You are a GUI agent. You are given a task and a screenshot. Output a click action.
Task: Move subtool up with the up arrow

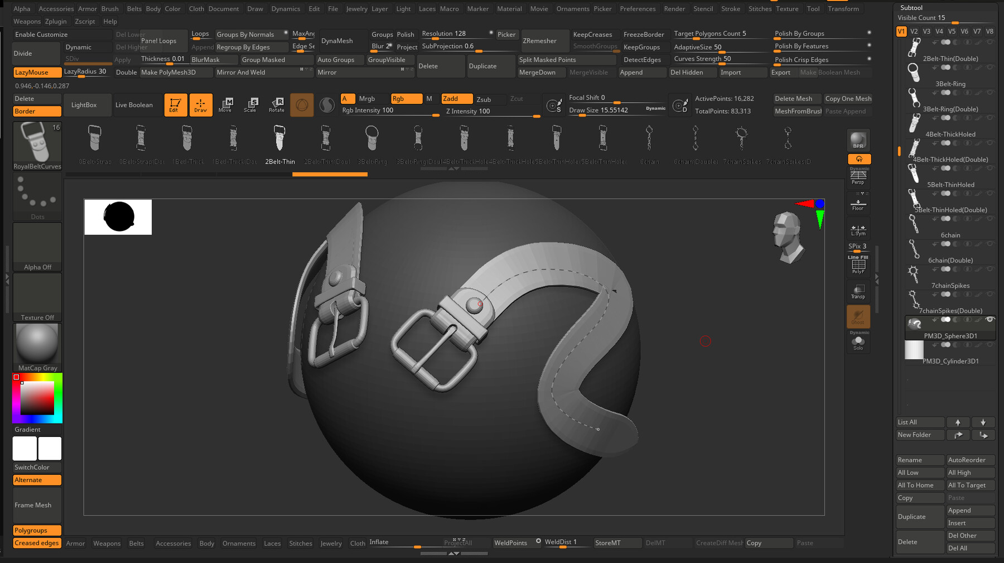click(958, 422)
